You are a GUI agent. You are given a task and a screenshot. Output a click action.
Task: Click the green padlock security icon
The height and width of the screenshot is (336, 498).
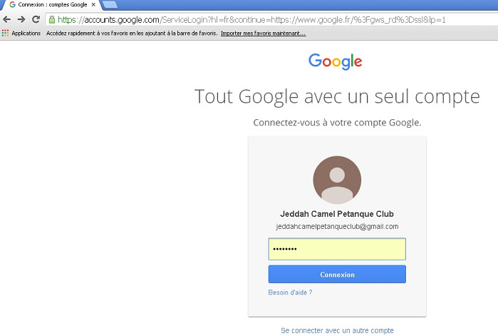click(52, 20)
